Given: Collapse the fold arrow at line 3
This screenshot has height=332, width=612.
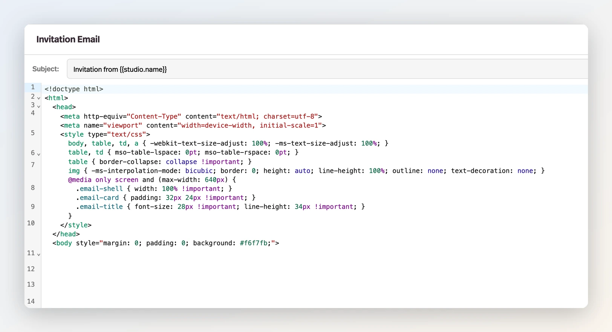Looking at the screenshot, I should (38, 107).
